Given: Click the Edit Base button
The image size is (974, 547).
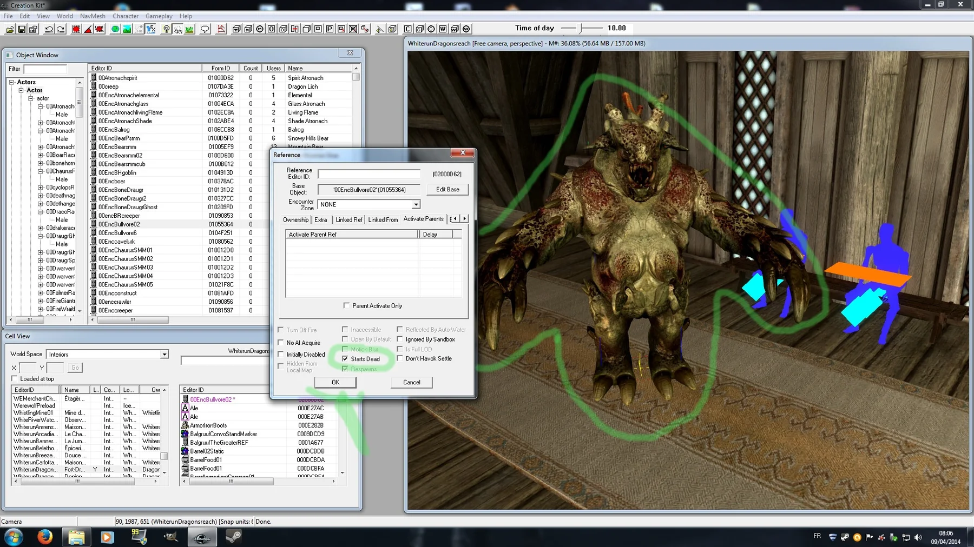Looking at the screenshot, I should 447,189.
